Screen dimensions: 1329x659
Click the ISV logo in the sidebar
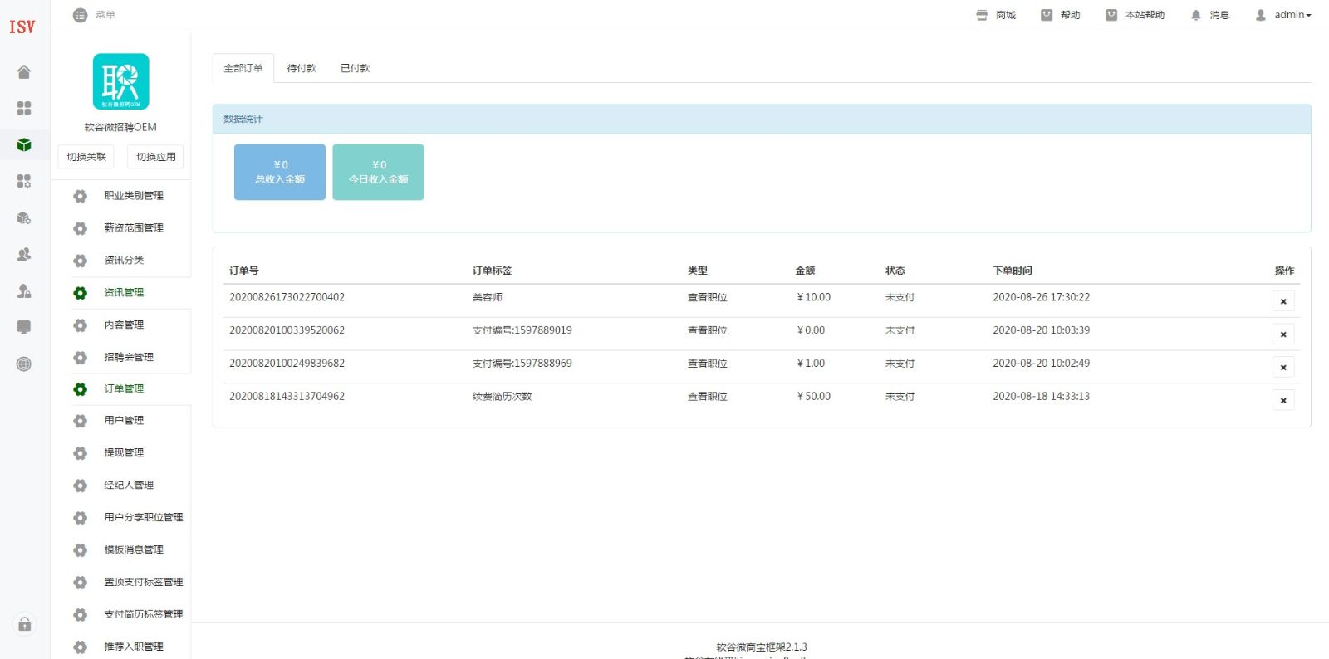click(x=22, y=27)
